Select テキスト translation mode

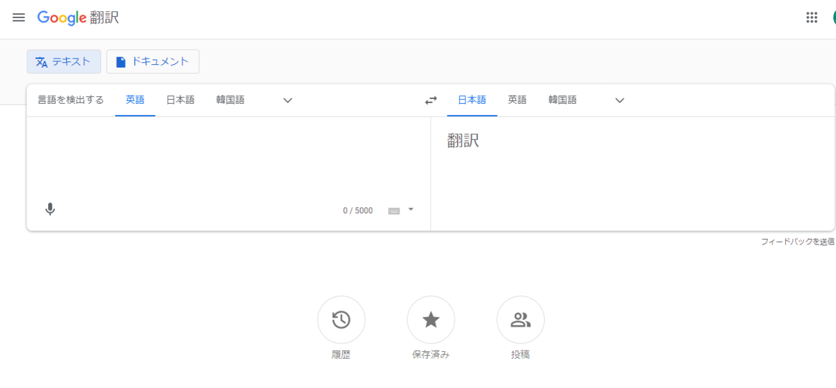pyautogui.click(x=63, y=61)
